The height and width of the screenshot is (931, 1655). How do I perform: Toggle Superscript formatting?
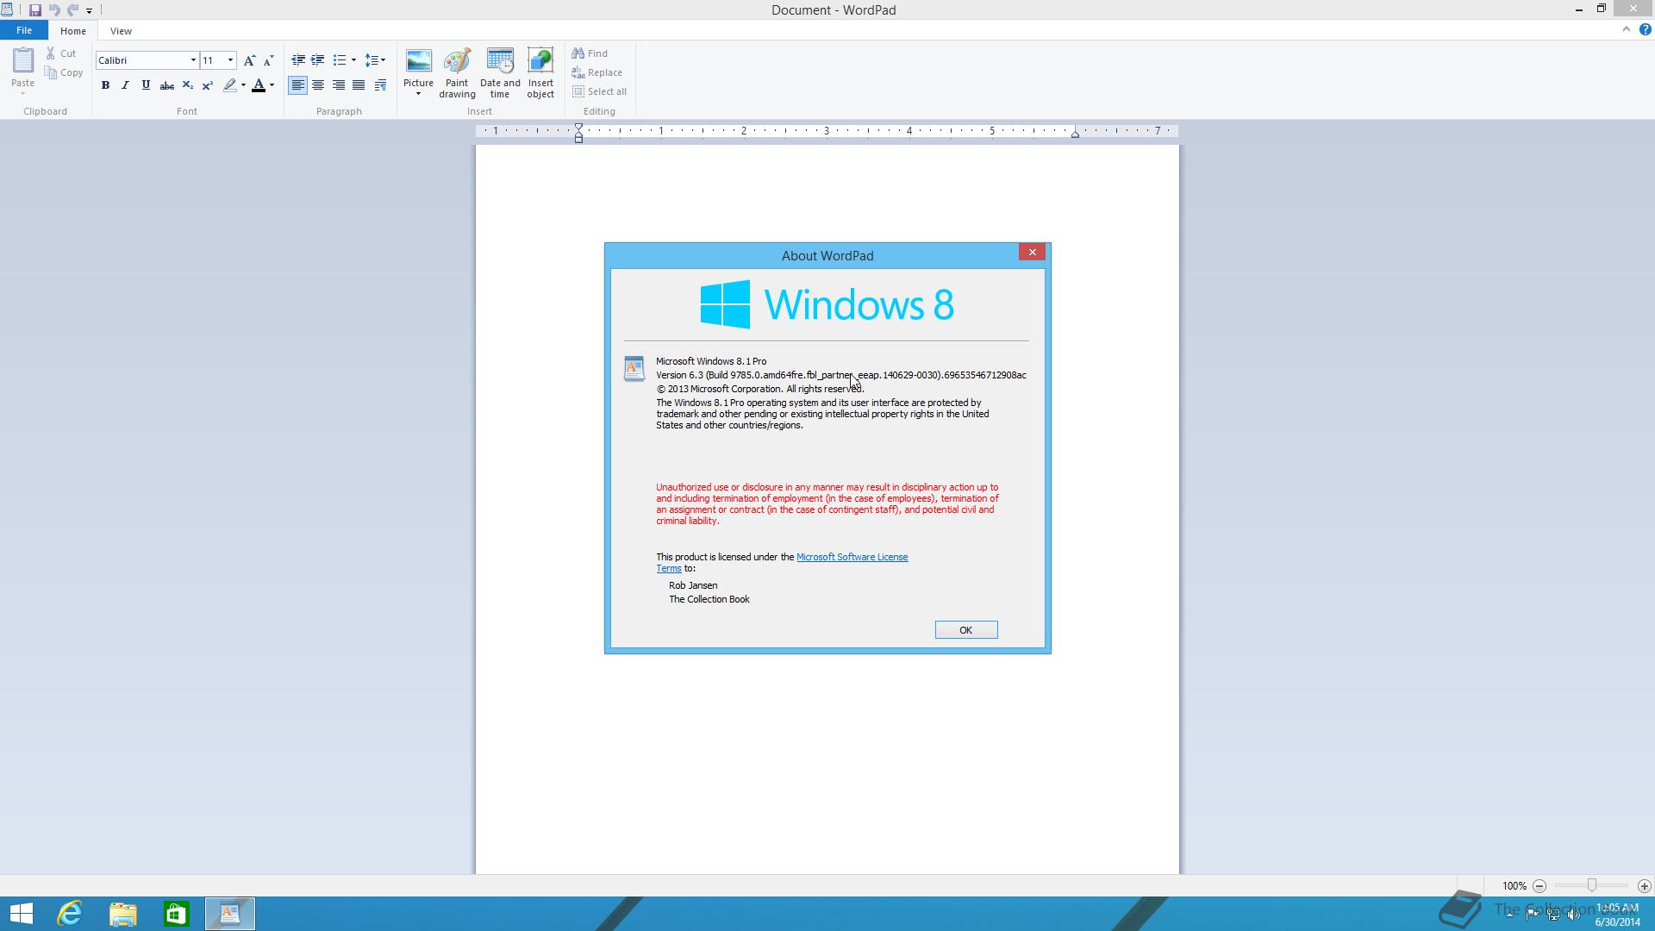click(207, 85)
